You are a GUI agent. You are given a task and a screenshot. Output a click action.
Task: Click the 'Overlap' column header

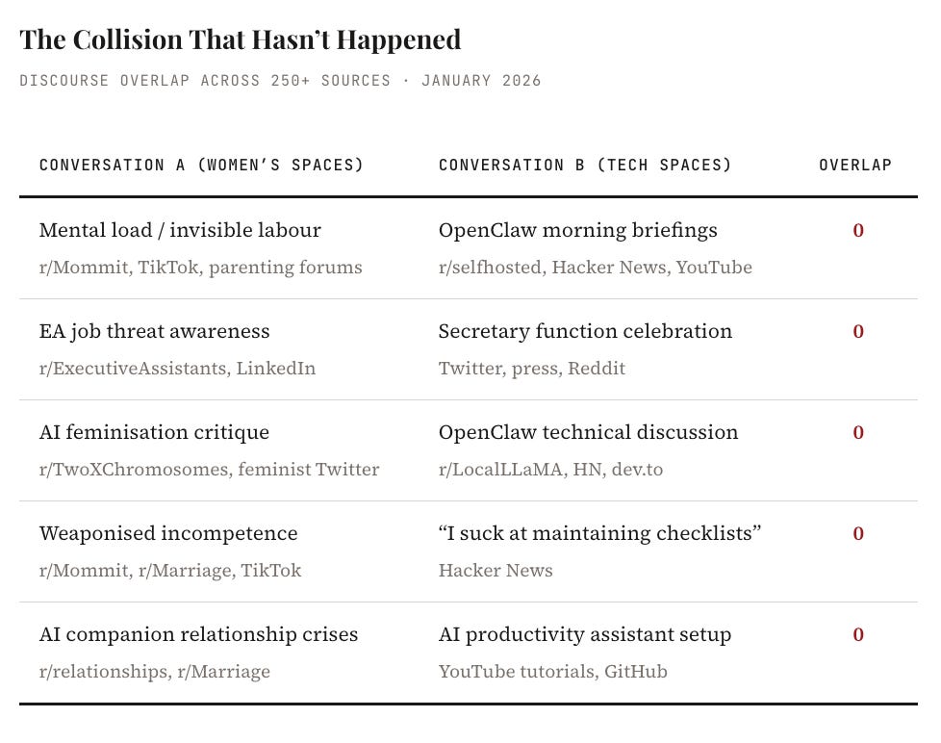pyautogui.click(x=855, y=165)
